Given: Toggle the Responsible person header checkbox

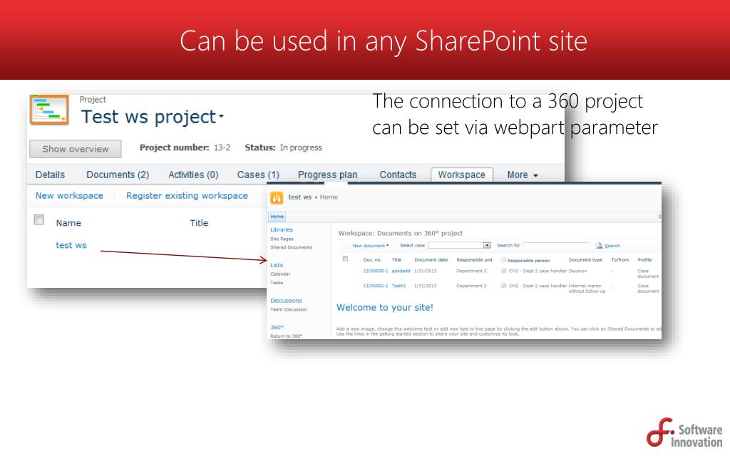Looking at the screenshot, I should [504, 260].
